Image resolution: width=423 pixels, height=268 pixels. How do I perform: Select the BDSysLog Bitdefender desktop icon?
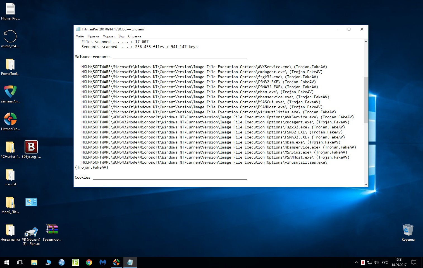[31, 147]
